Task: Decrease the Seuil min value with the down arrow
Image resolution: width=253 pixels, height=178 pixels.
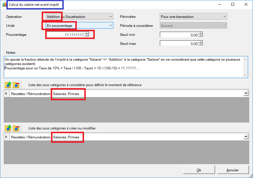Action: pyautogui.click(x=200, y=36)
